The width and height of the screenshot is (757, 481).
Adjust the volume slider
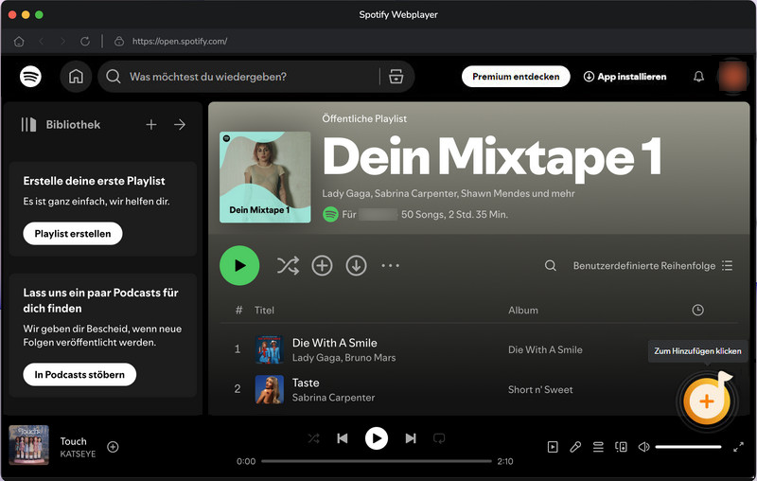(x=688, y=447)
